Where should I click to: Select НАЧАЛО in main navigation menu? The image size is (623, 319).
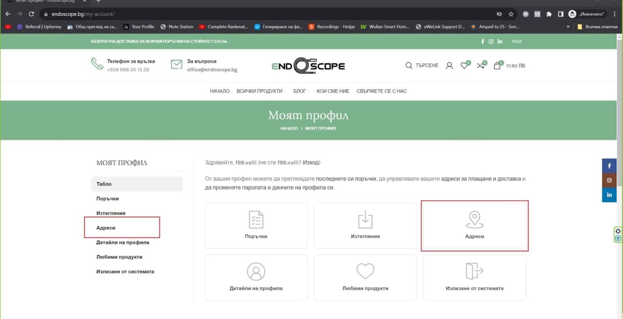[220, 91]
